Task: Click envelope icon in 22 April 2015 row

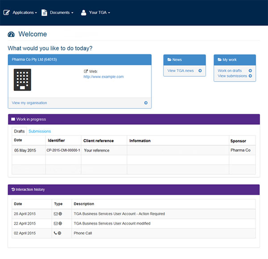Action: [x=55, y=223]
